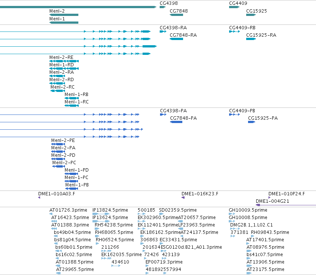This screenshot has height=275, width=316.
Task: Select the Menl-1 gene label
Action: (57, 19)
